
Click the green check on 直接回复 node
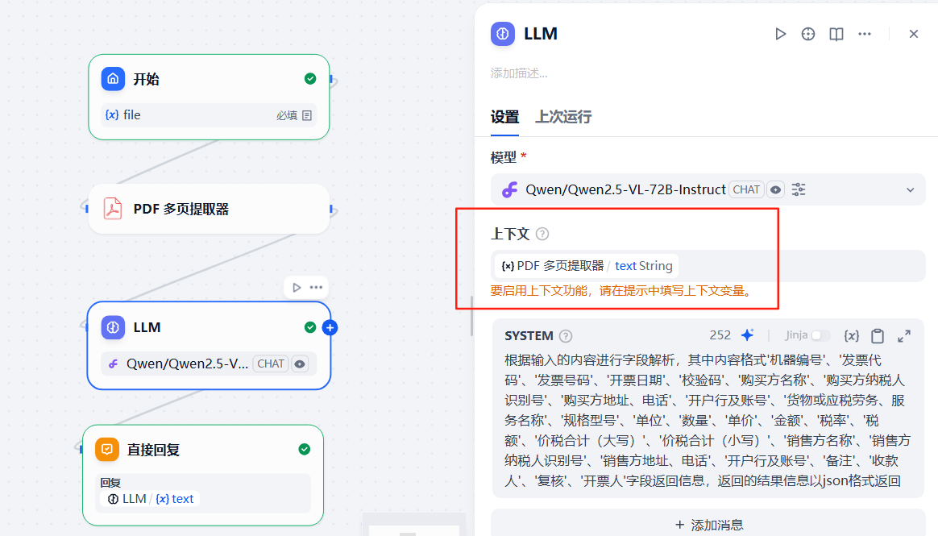point(305,449)
